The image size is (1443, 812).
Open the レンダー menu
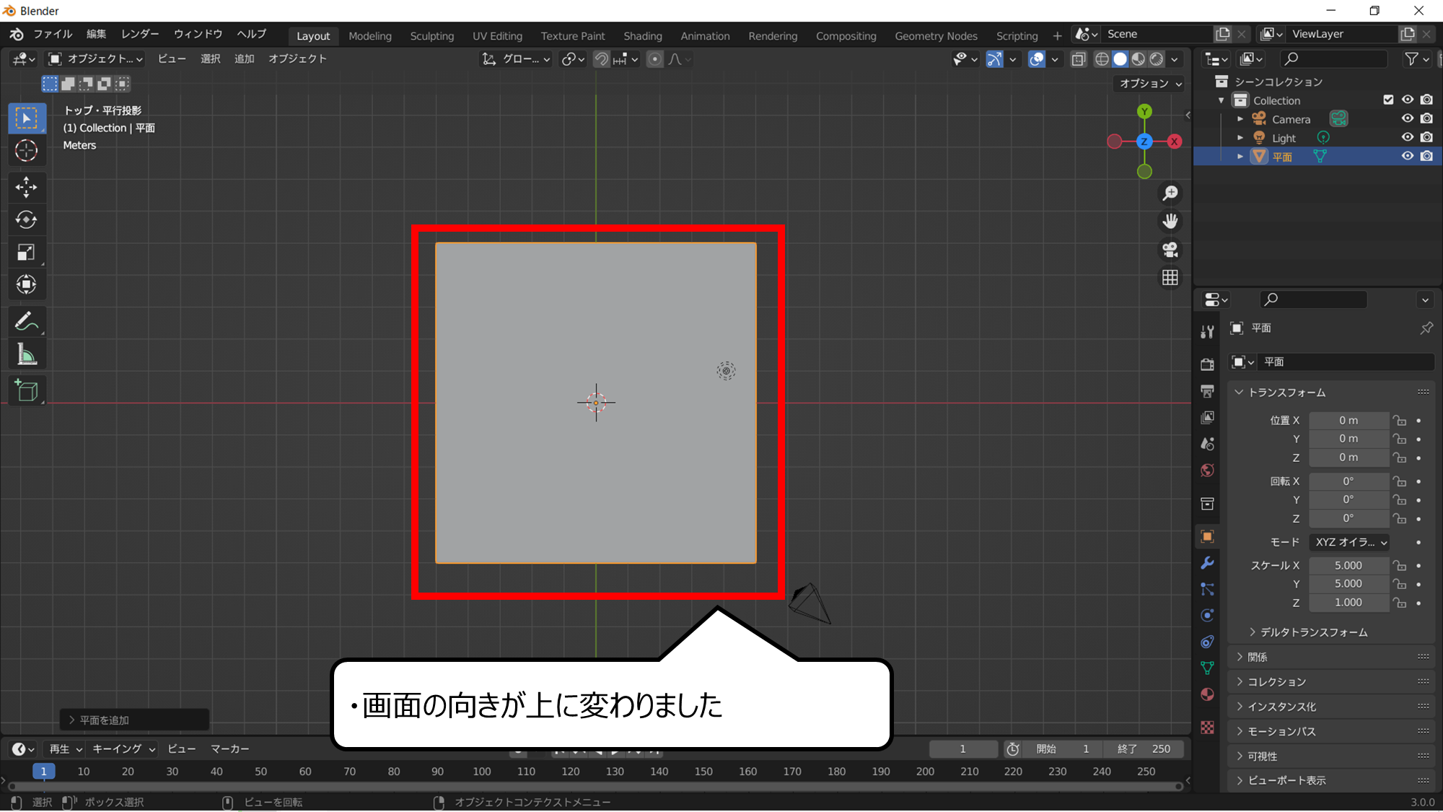tap(140, 34)
